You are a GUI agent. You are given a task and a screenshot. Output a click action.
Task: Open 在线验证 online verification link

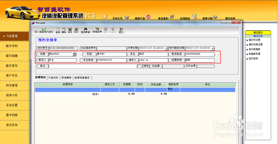[185, 18]
